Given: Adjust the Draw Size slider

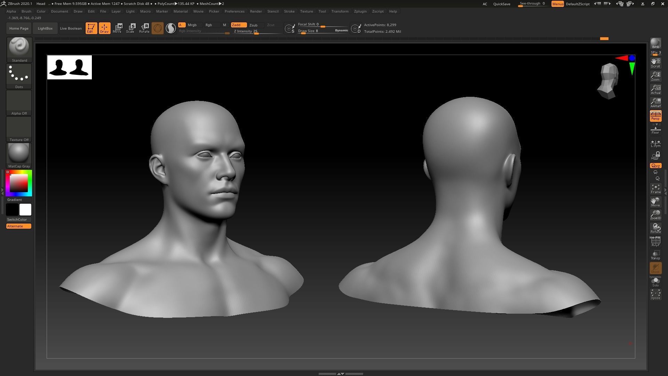Looking at the screenshot, I should [323, 31].
